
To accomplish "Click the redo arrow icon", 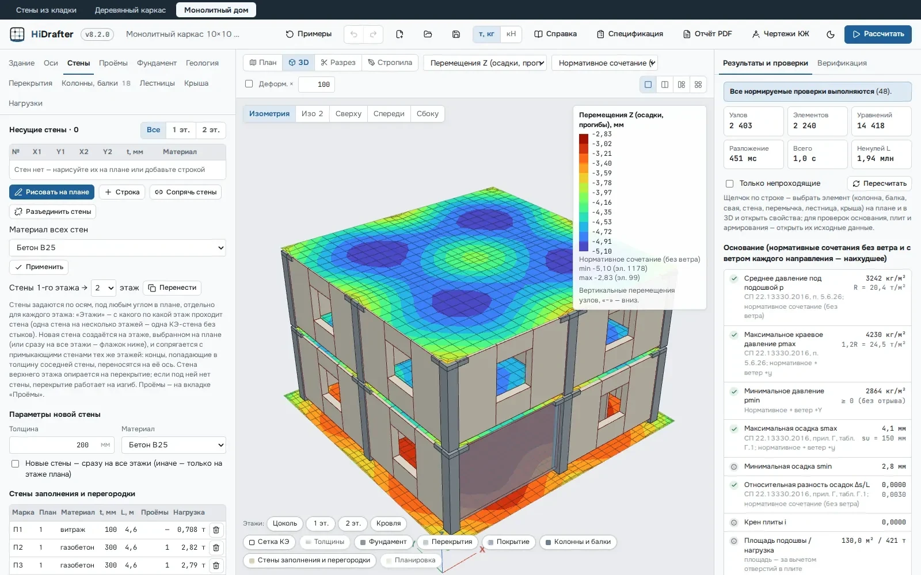I will click(x=373, y=34).
